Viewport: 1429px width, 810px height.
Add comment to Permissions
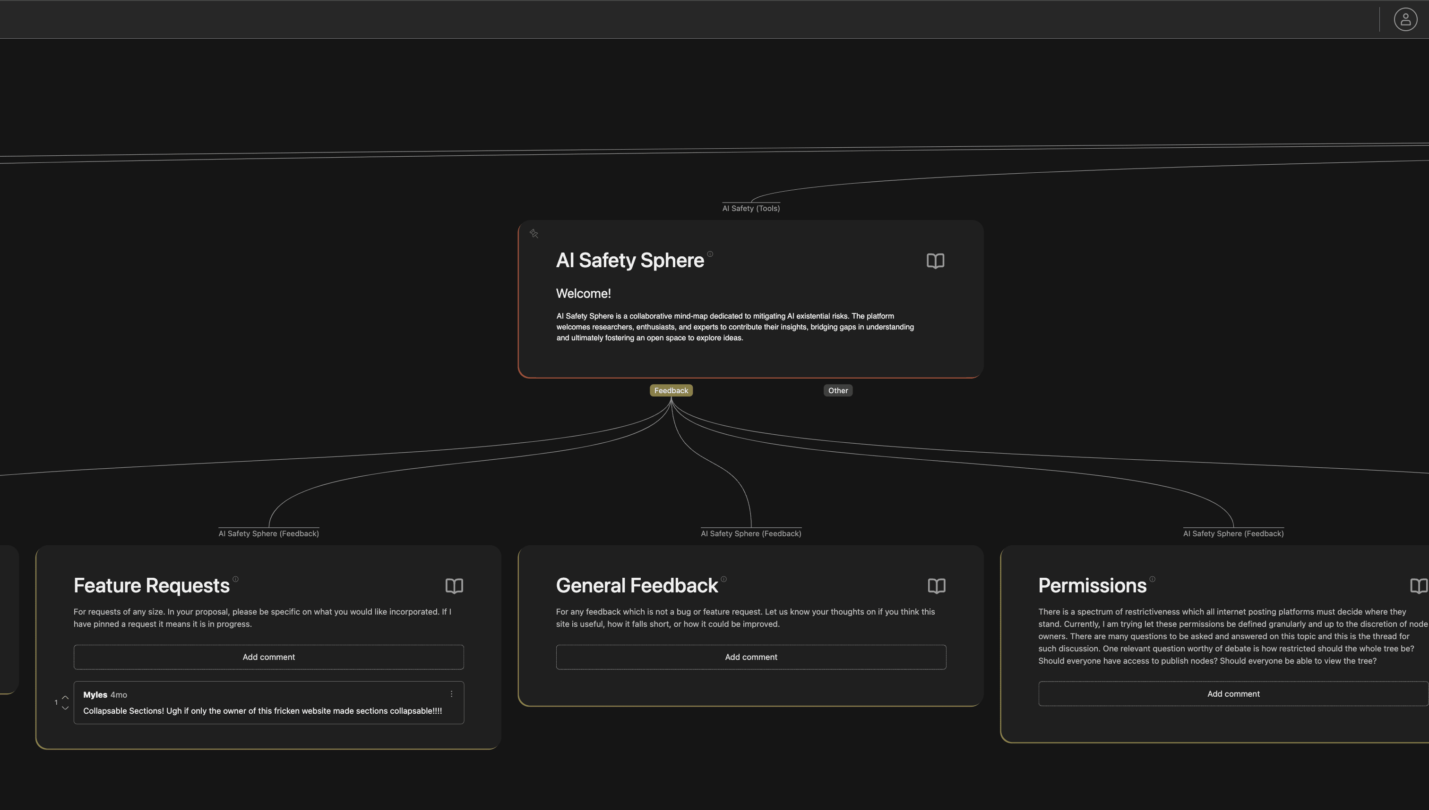coord(1233,694)
